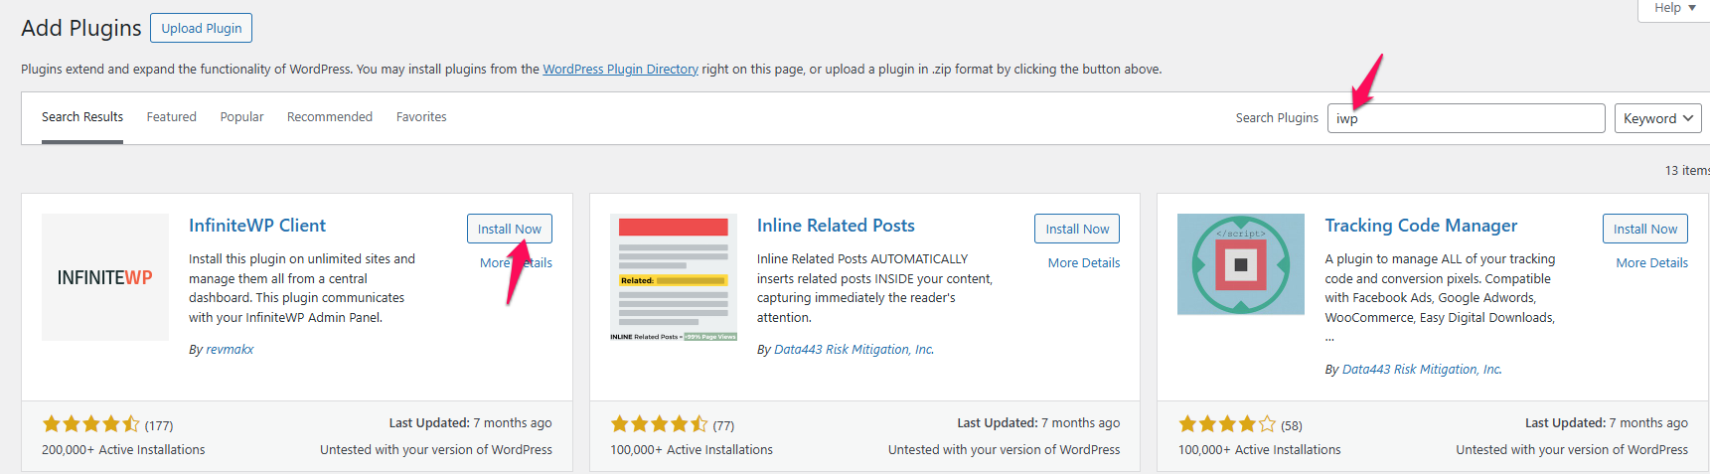The width and height of the screenshot is (1710, 474).
Task: Open the Recommended plugins tab
Action: coord(330,117)
